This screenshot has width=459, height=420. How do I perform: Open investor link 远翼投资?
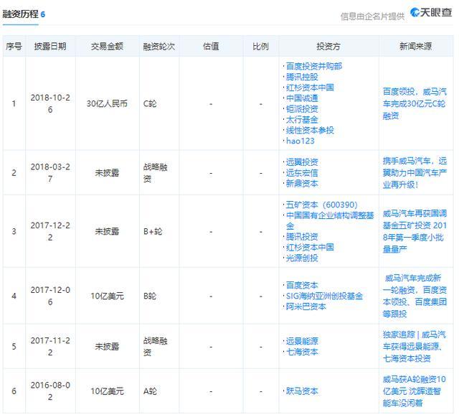(302, 162)
